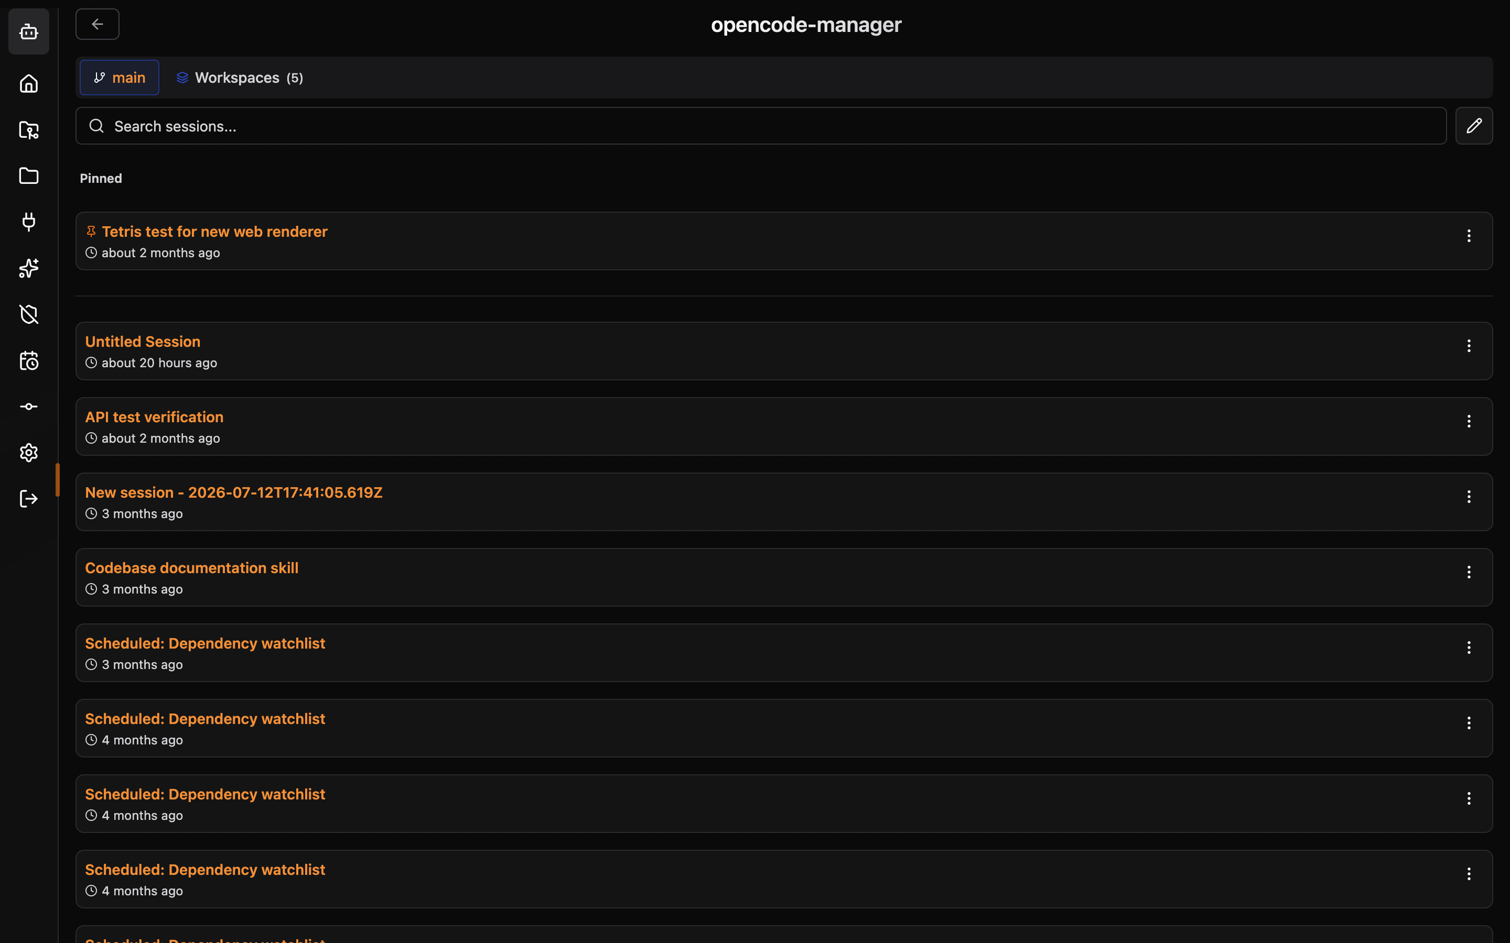Open Tetris test for new web renderer
Viewport: 1510px width, 943px height.
784,241
